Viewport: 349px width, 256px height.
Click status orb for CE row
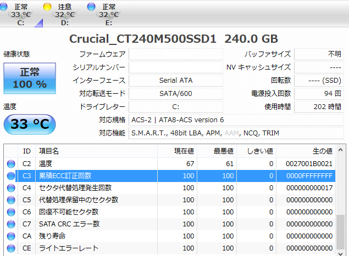coord(11,248)
